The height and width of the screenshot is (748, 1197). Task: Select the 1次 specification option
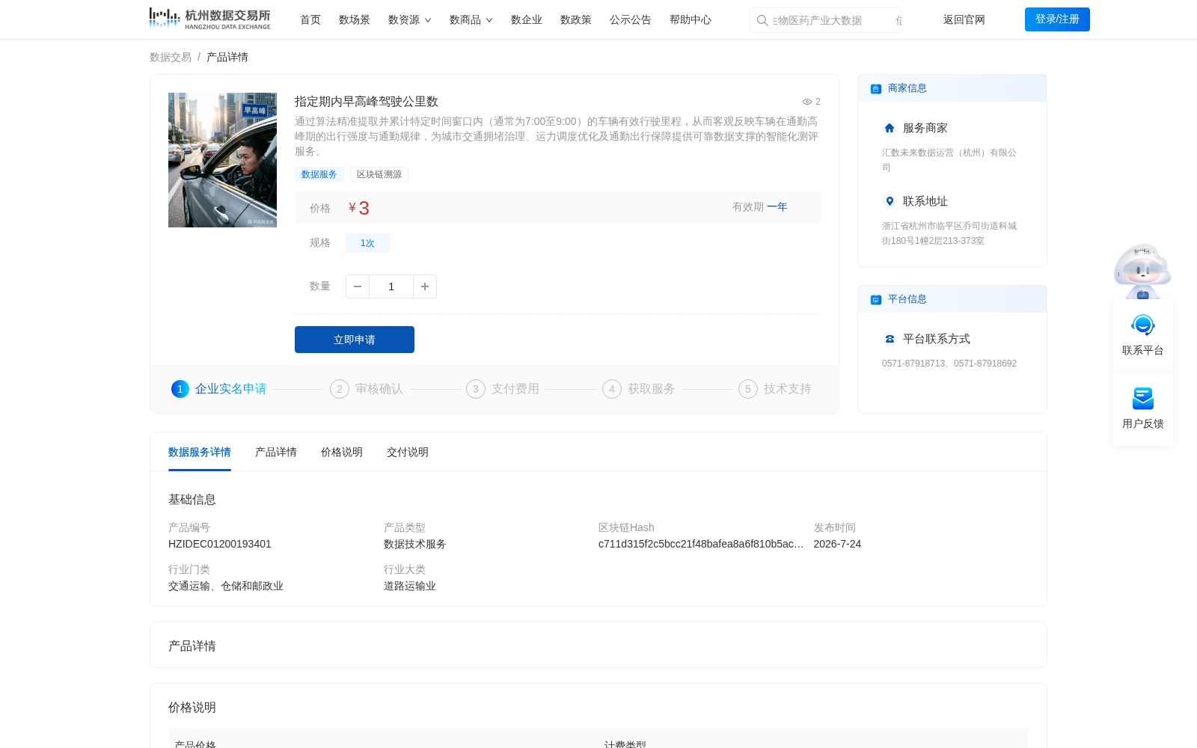coord(367,243)
